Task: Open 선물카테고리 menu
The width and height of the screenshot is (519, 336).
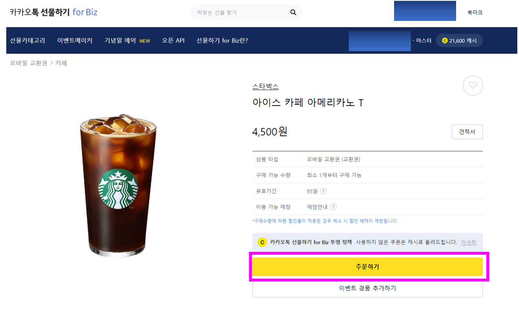Action: (27, 41)
